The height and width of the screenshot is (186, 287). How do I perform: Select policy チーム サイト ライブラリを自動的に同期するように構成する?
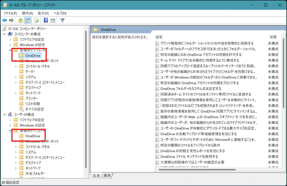pyautogui.click(x=199, y=60)
